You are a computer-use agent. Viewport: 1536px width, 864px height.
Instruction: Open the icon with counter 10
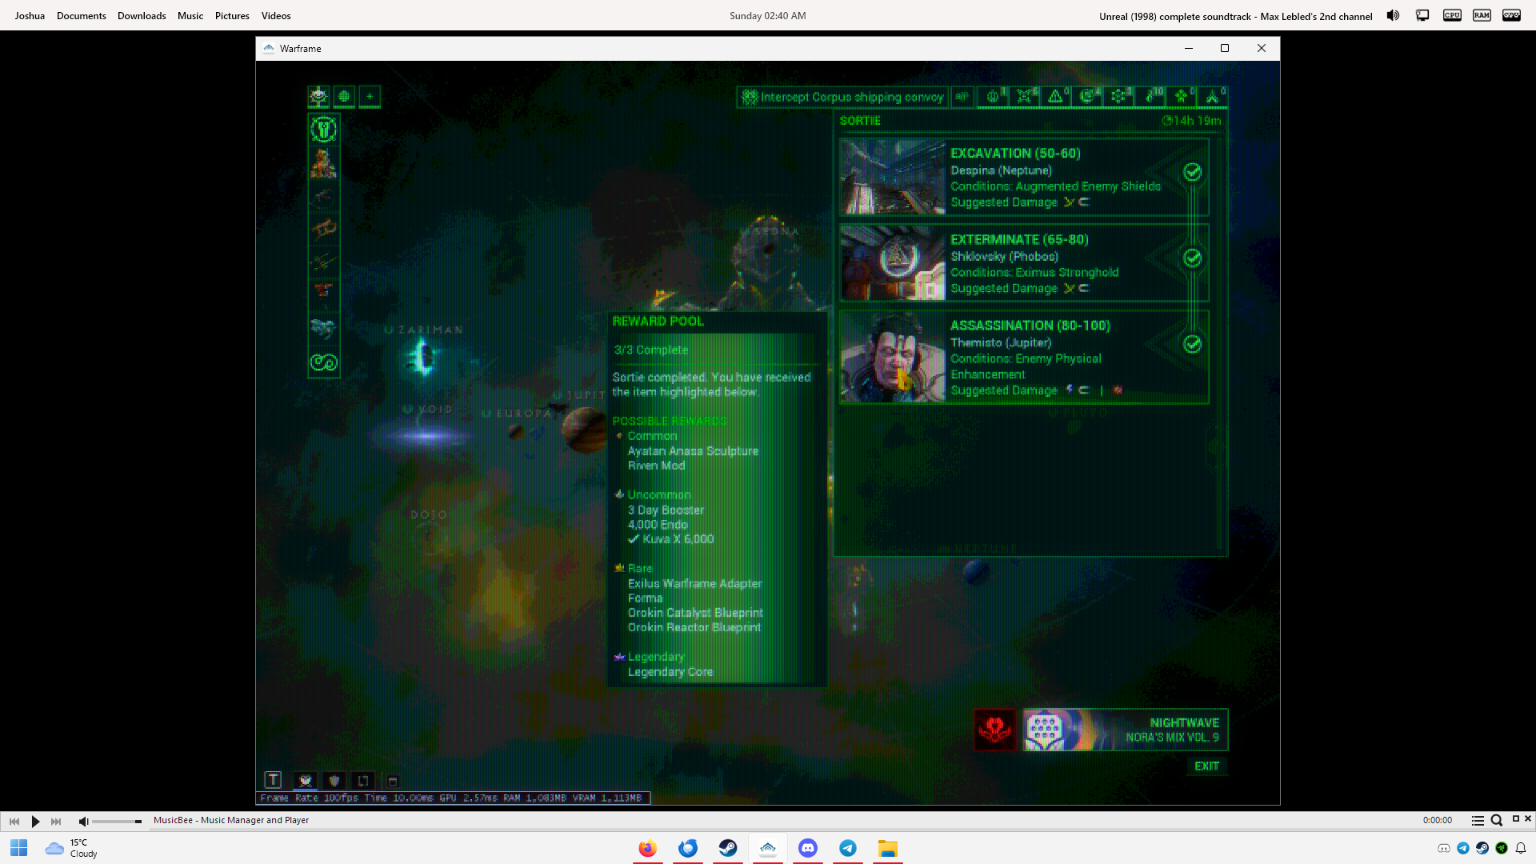click(1150, 97)
